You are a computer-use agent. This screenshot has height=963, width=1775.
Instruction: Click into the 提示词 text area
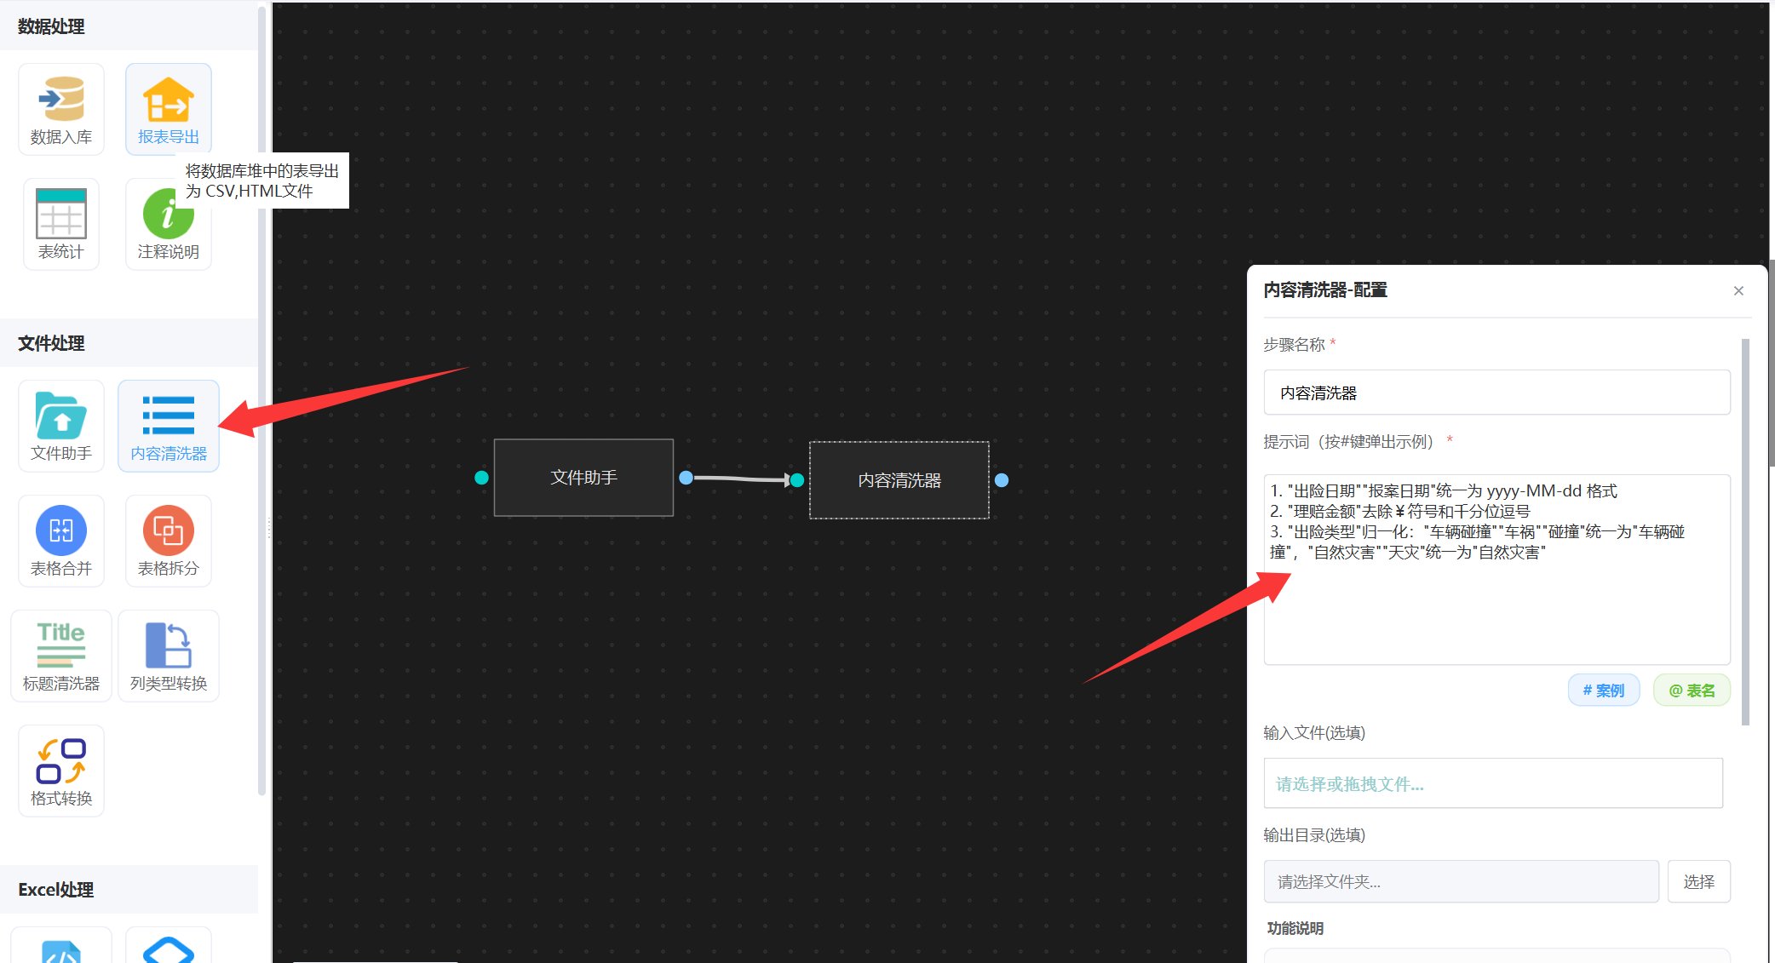pyautogui.click(x=1496, y=570)
